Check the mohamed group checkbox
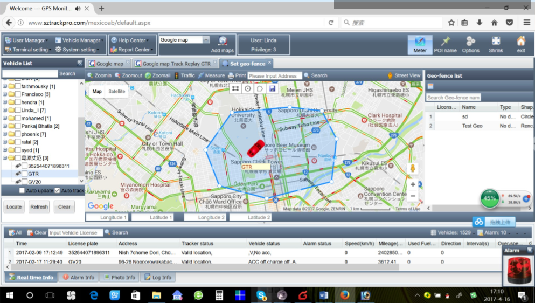 (x=18, y=118)
